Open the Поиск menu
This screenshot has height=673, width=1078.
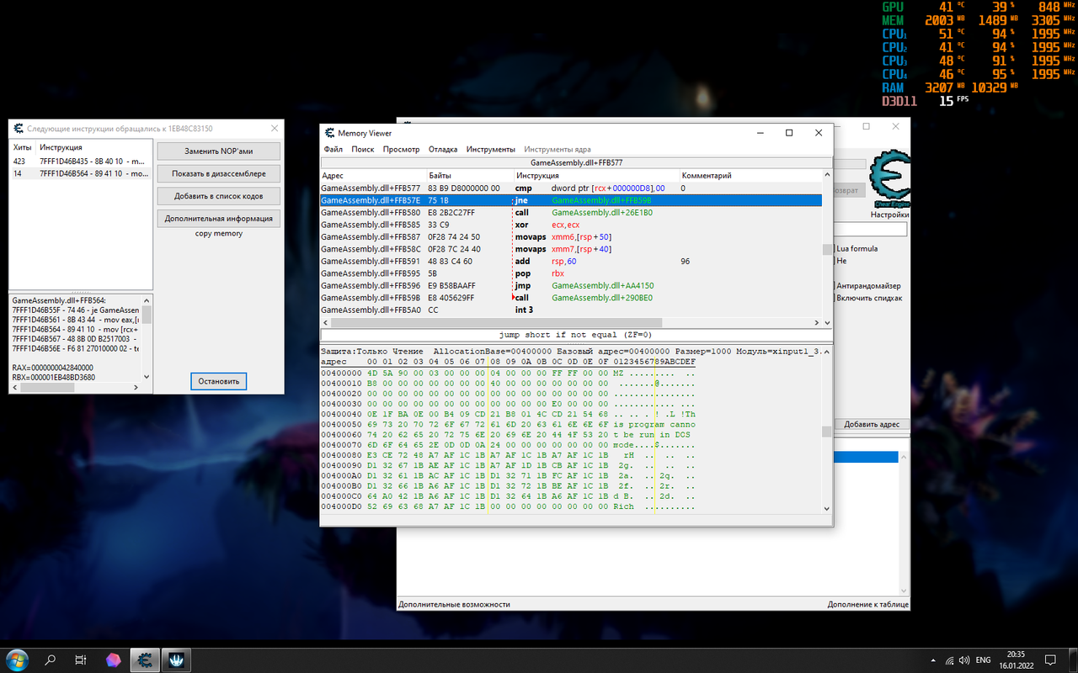point(363,149)
